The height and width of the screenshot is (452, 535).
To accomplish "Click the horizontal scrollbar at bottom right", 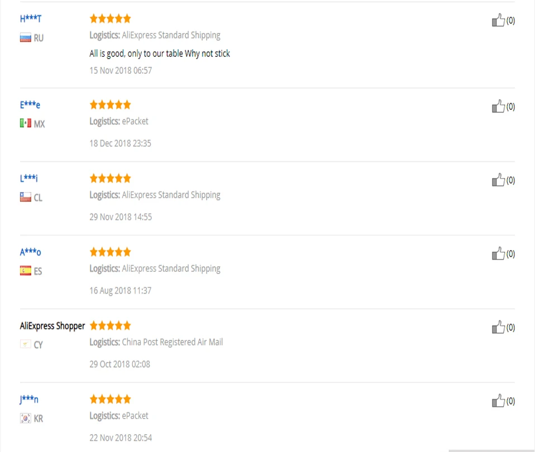I will pyautogui.click(x=491, y=451).
